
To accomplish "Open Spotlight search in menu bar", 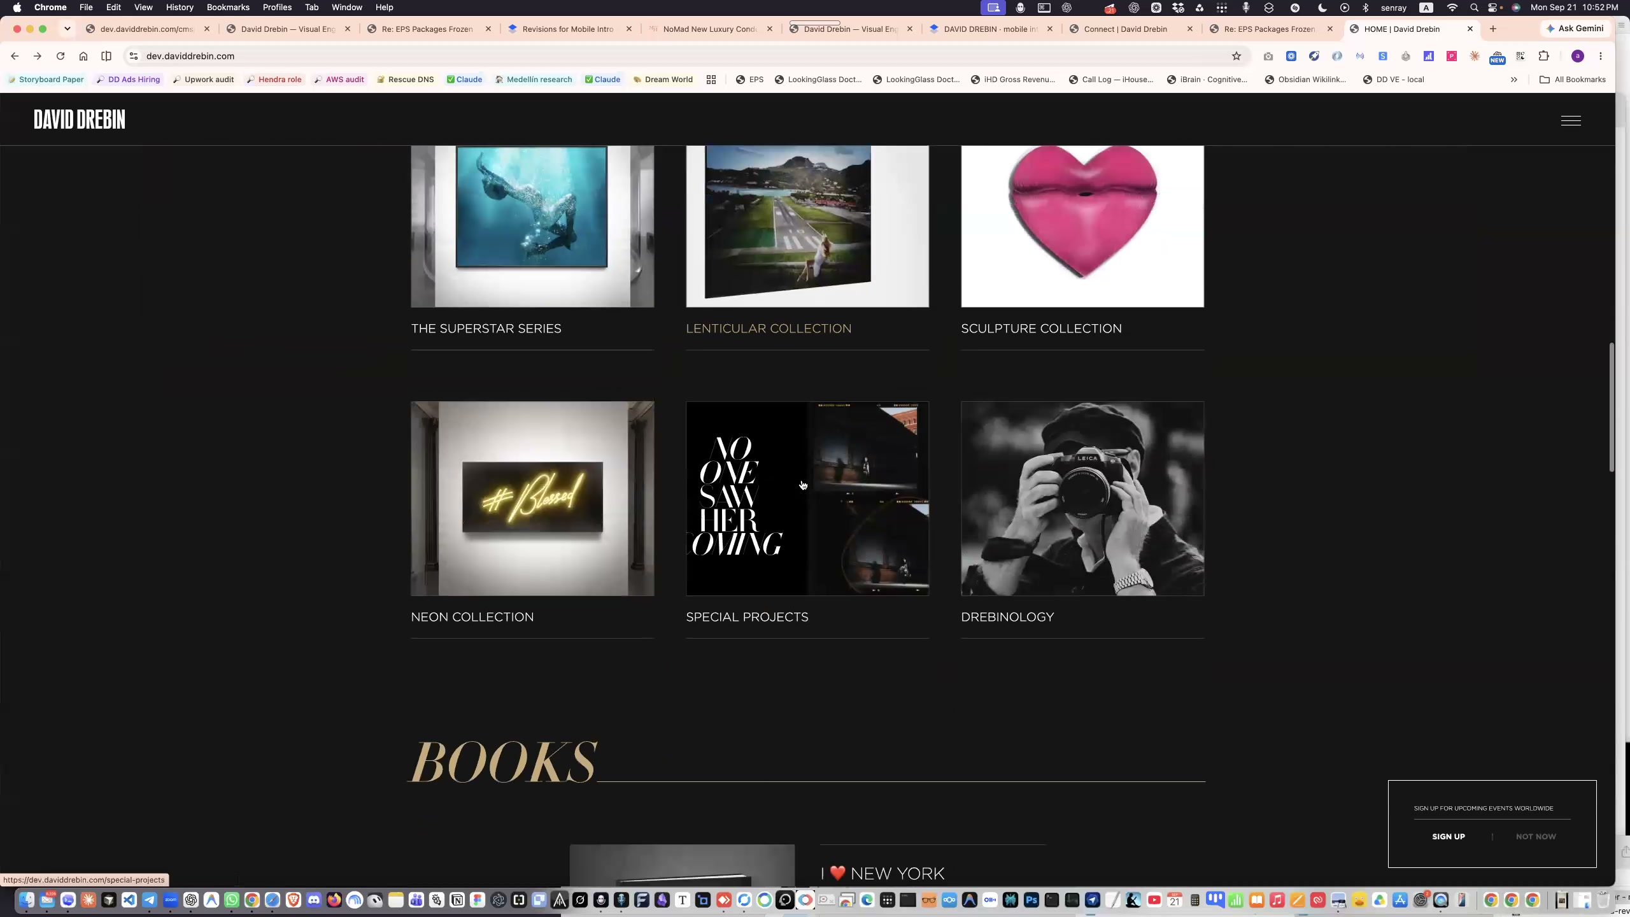I will 1474,8.
